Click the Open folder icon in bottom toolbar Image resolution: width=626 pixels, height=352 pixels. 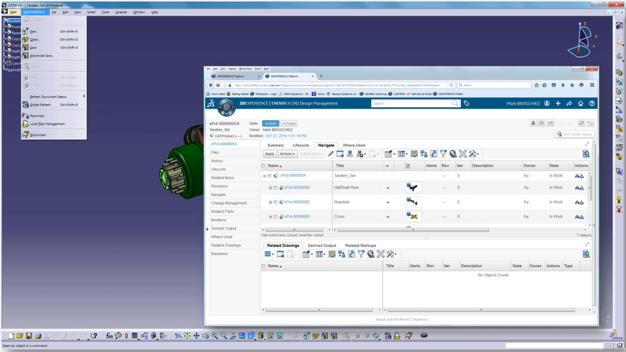pos(20,336)
